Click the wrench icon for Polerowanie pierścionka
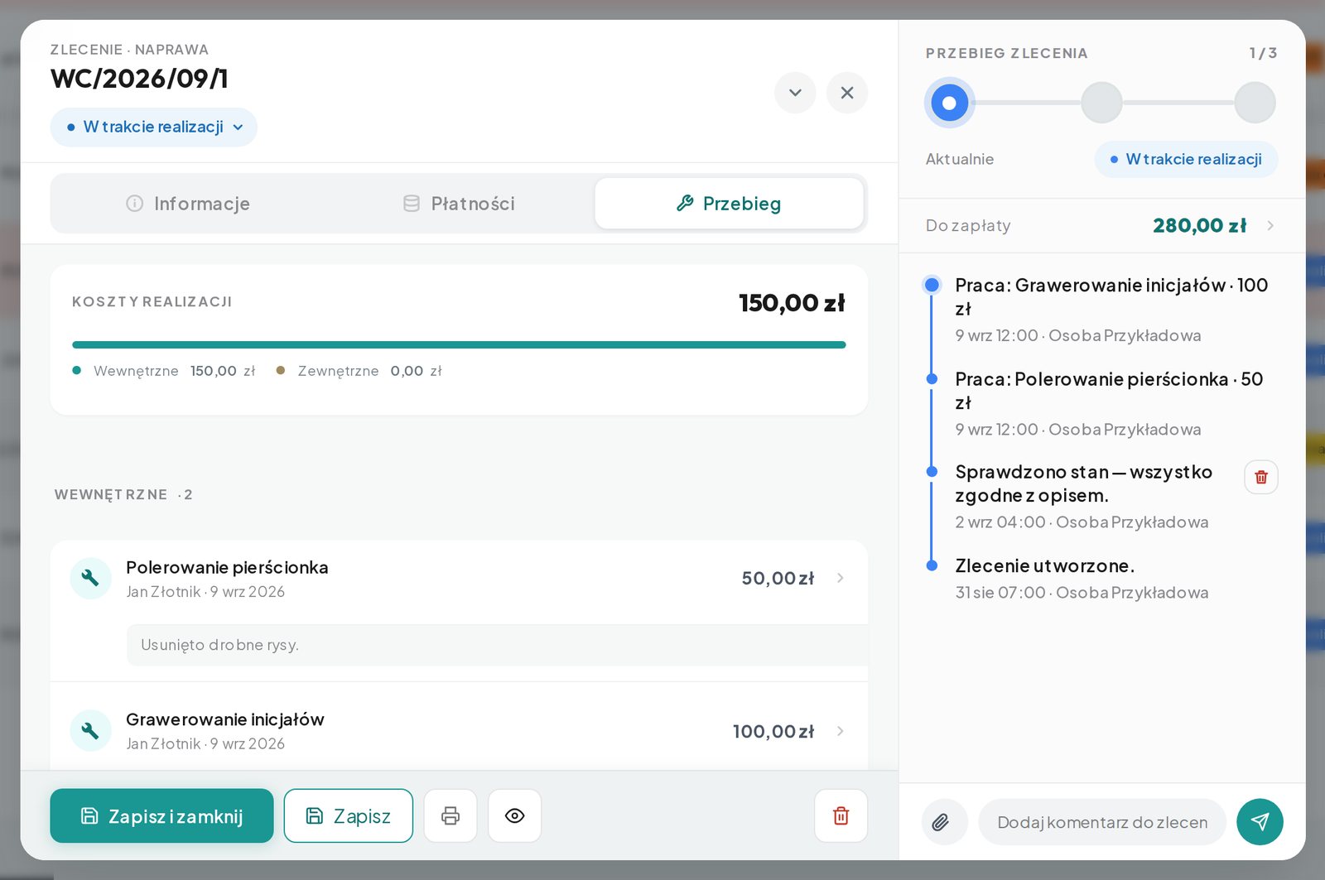Viewport: 1325px width, 880px height. pyautogui.click(x=90, y=578)
